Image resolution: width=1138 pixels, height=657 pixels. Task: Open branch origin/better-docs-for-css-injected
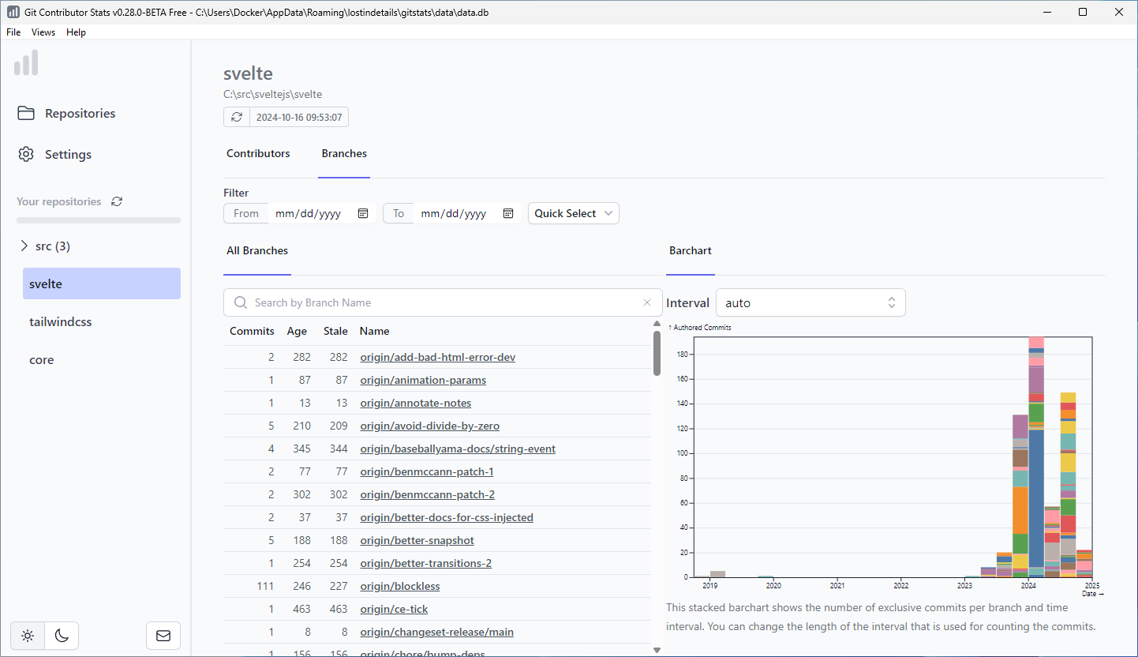[447, 517]
